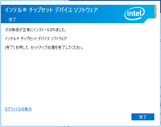Click the diagonal notch of the blue banner
161x127 pixels.
click(x=146, y=21)
